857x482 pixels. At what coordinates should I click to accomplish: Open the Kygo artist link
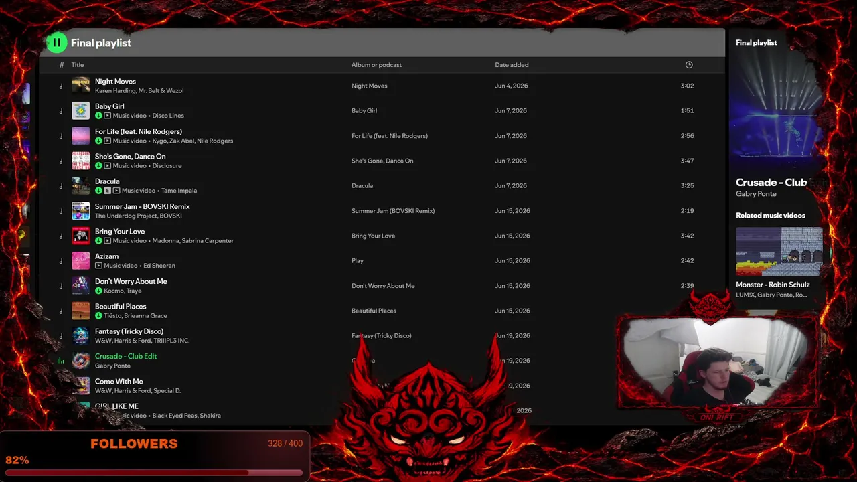coord(159,141)
